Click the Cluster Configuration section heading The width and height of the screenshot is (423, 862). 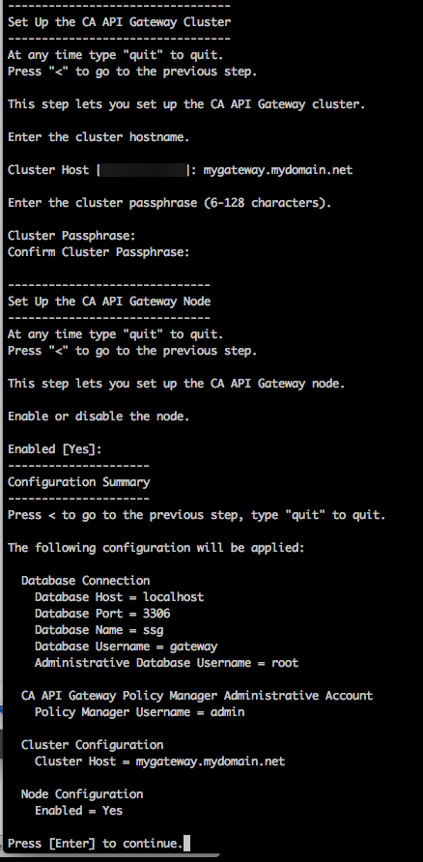point(93,745)
